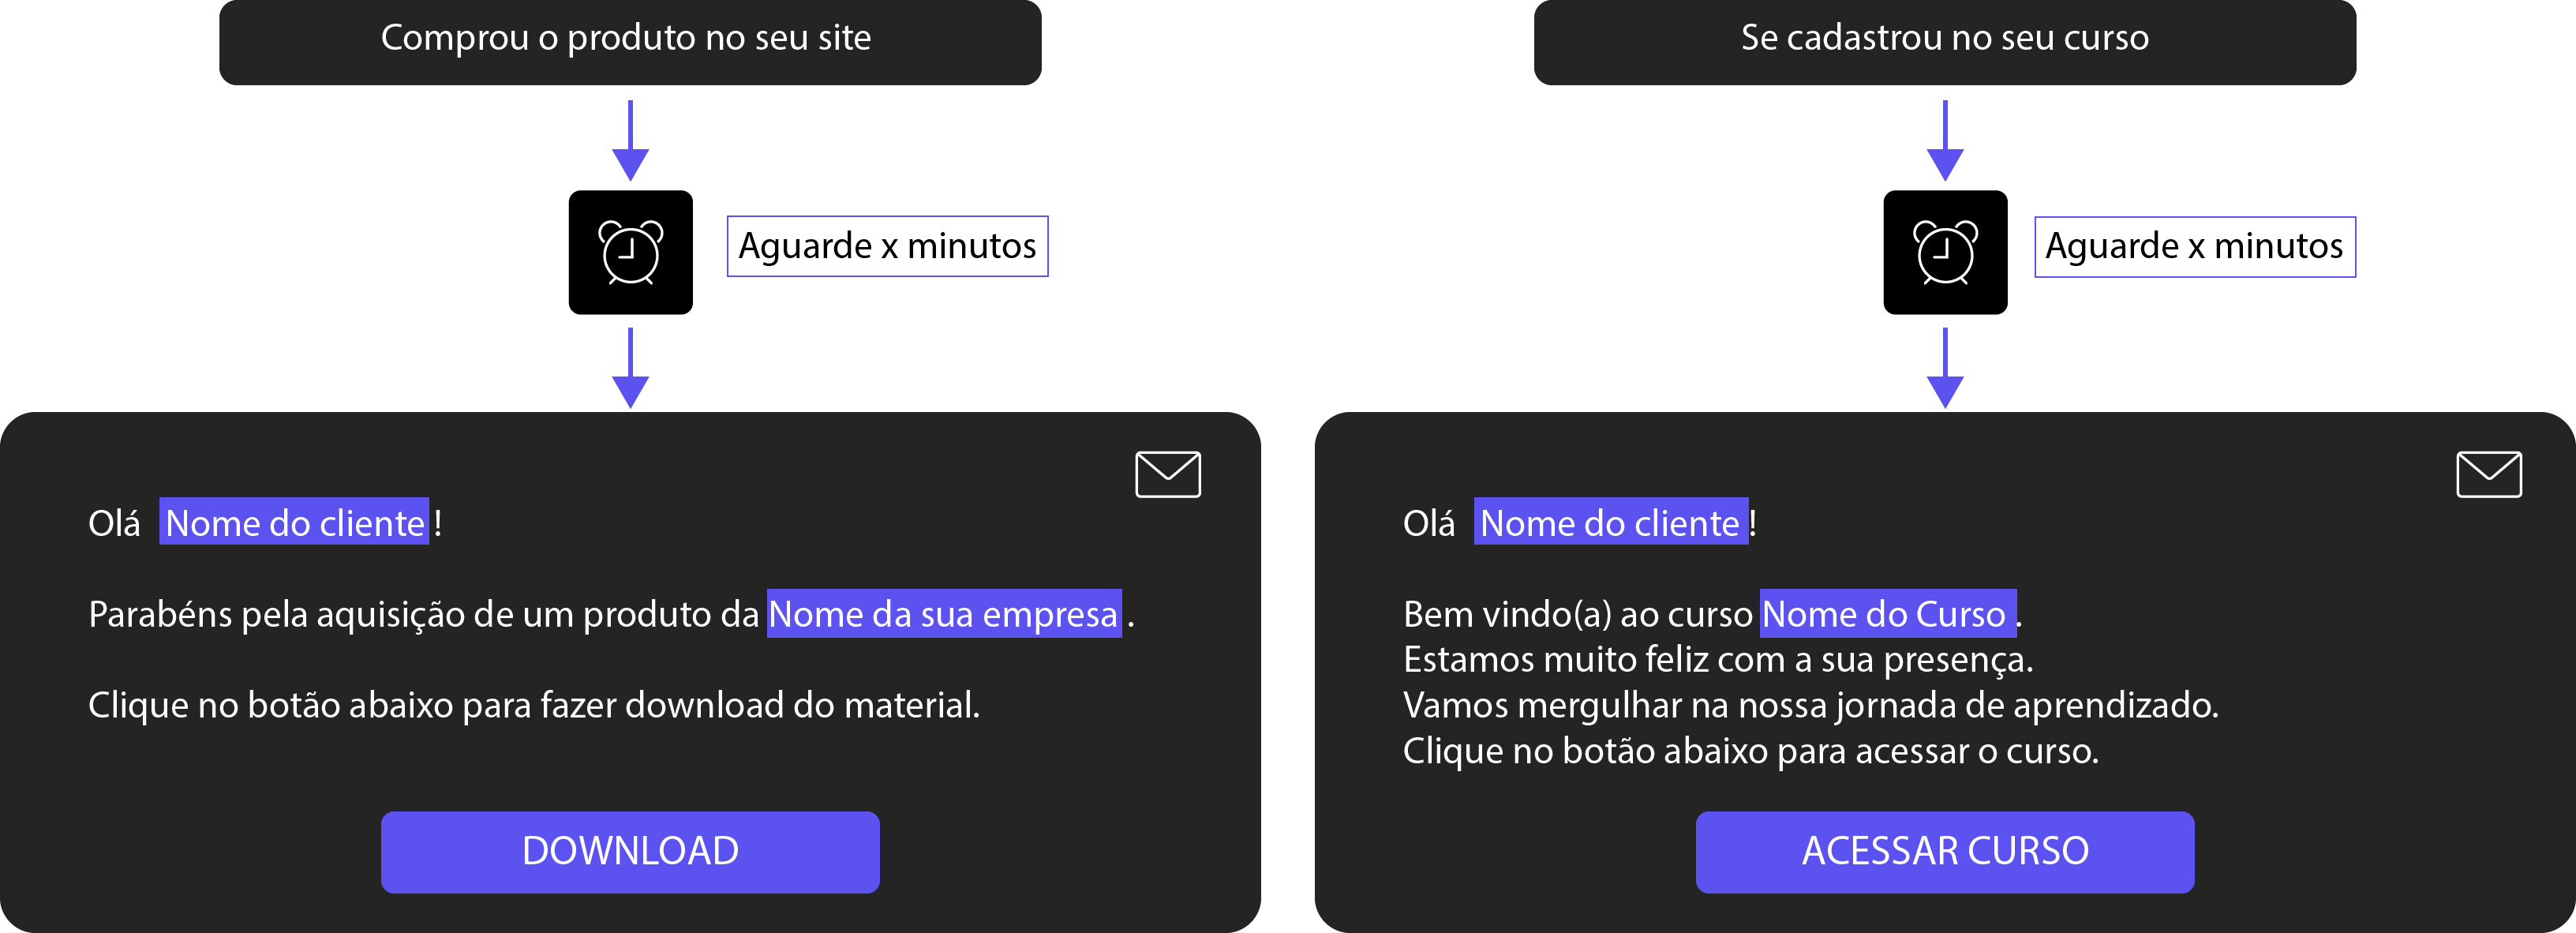
Task: Click the text 'Clique no botão abaixo para fazer download'
Action: point(436,705)
